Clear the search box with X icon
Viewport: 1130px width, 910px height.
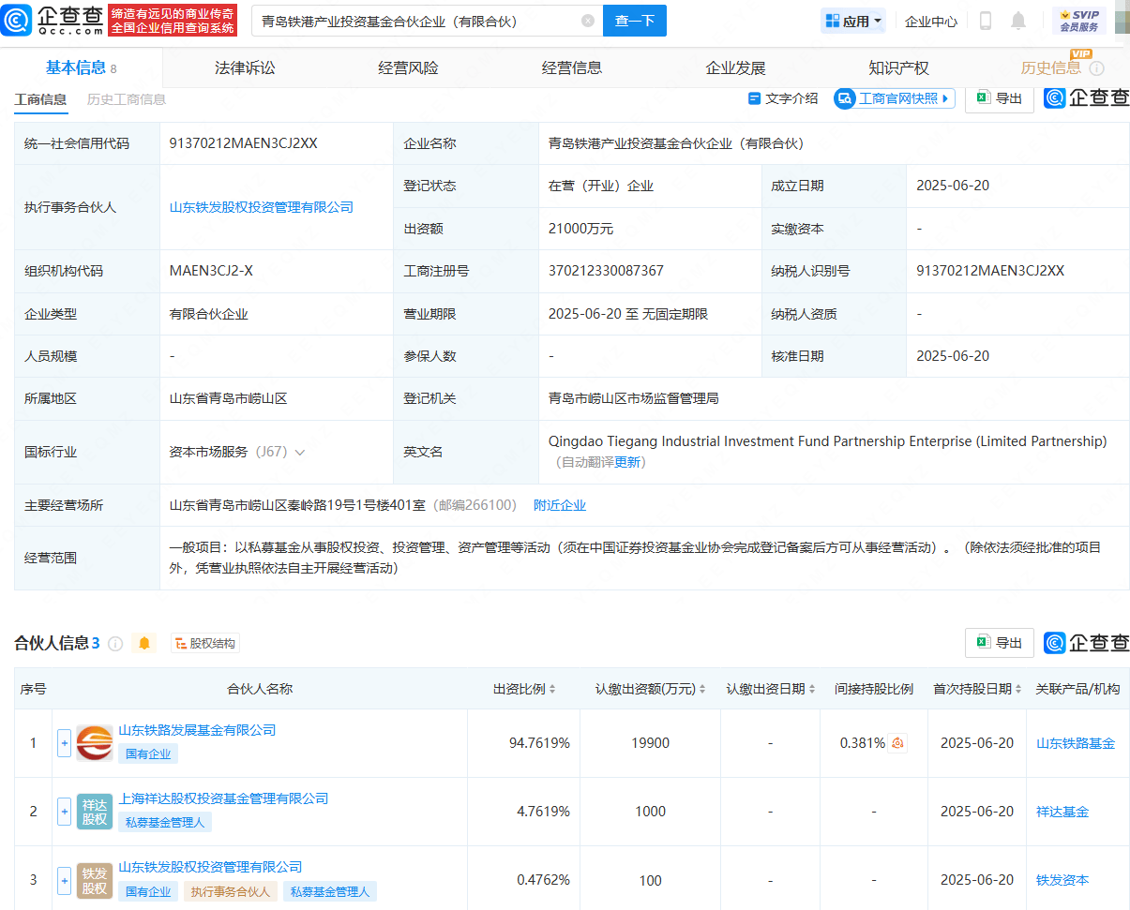pos(588,21)
